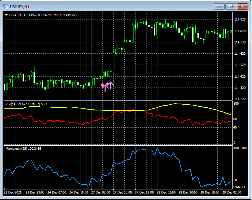
Task: Click the 23 Dec 2021 date label
Action: [13, 192]
